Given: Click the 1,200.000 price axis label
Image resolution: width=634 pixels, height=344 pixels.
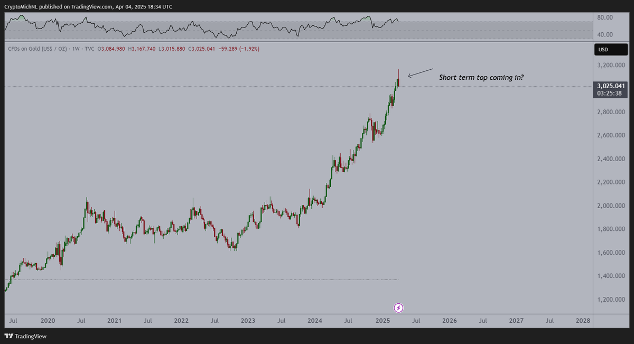Looking at the screenshot, I should 612,300.
